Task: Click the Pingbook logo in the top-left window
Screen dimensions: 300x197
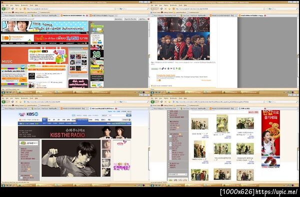Action: [x=12, y=38]
